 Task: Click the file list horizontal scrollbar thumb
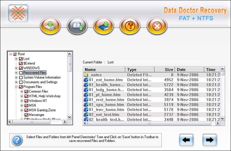click(149, 124)
